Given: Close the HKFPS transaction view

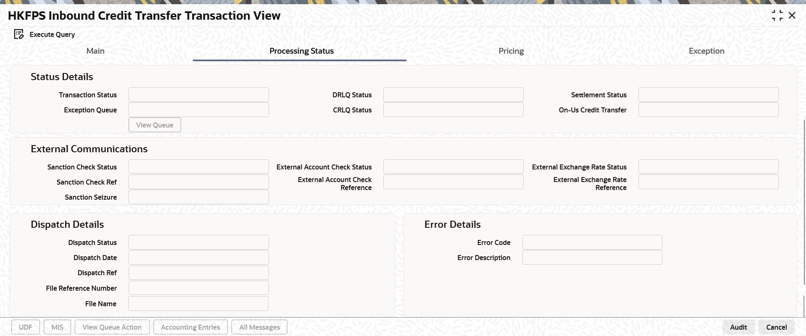Looking at the screenshot, I should click(792, 16).
